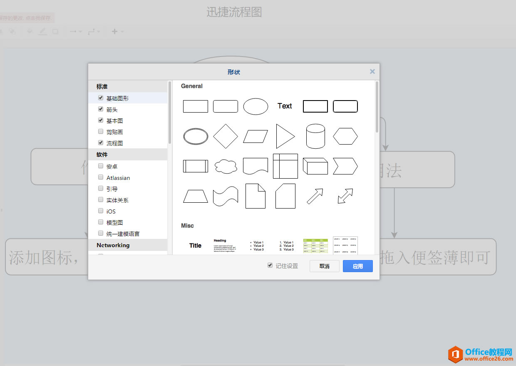Select the double-line ellipse shape
The height and width of the screenshot is (366, 516).
(196, 136)
